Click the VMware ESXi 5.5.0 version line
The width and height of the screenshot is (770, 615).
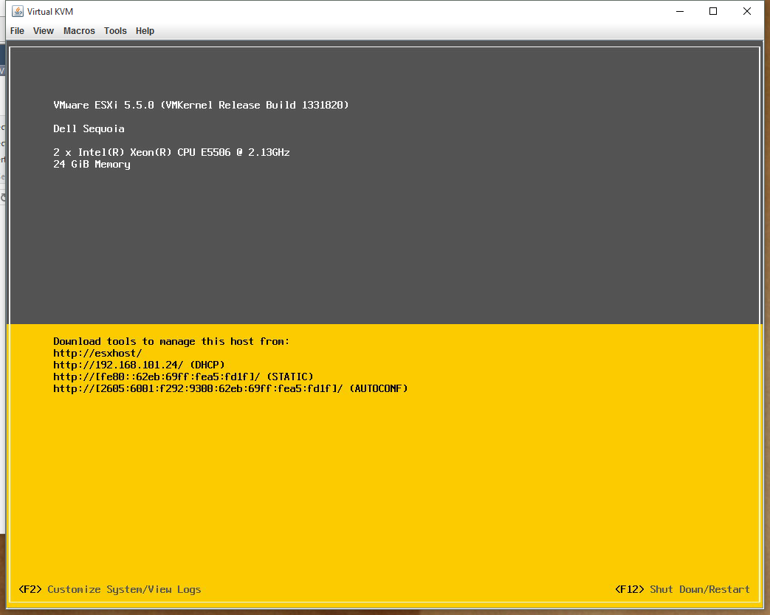pos(201,105)
